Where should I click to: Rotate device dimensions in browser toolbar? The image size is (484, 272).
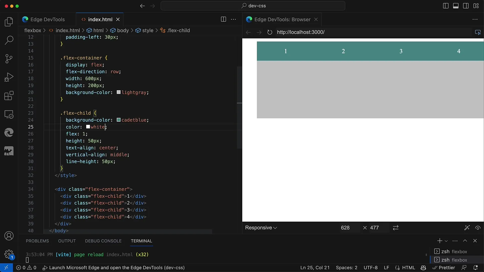pyautogui.click(x=396, y=228)
